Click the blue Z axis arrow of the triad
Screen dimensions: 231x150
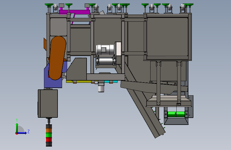click(x=22, y=133)
